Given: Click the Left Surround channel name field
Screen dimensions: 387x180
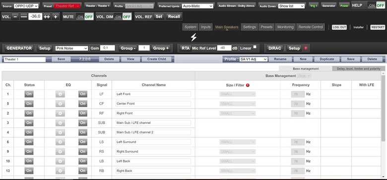Looking at the screenshot, I should (x=153, y=142).
